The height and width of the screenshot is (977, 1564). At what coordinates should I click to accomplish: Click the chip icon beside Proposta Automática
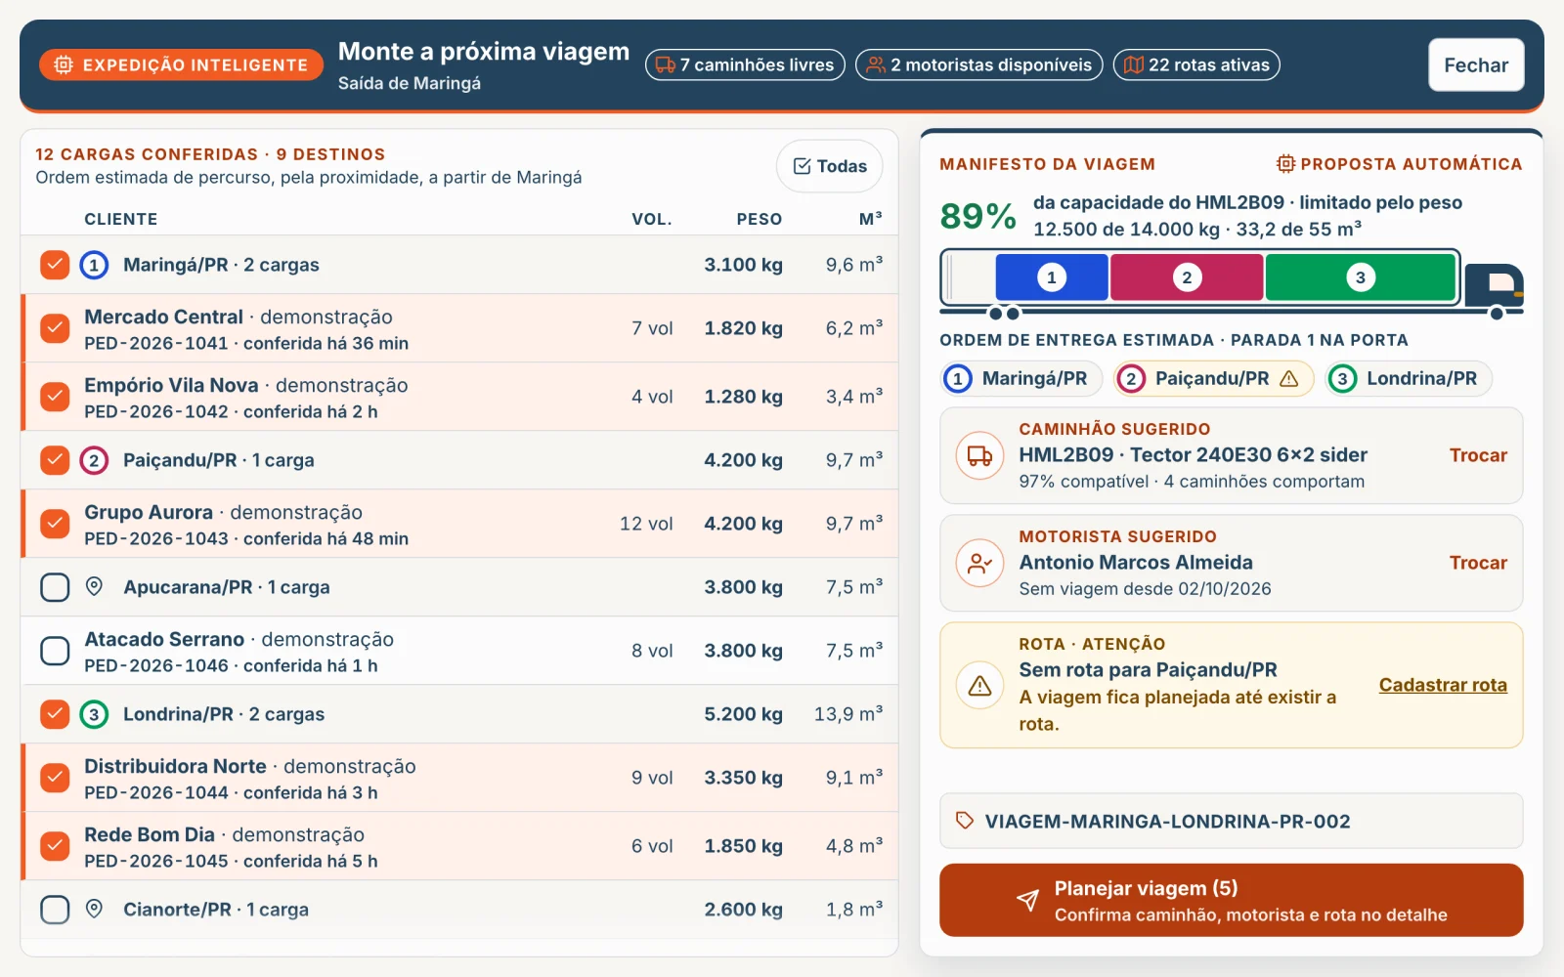pos(1285,164)
